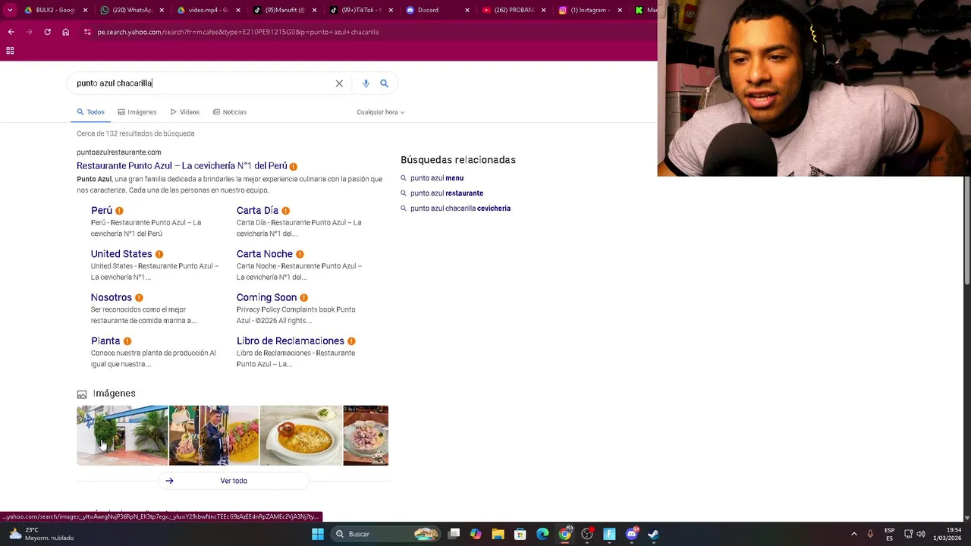Viewport: 971px width, 546px height.
Task: Open Steam from the taskbar
Action: point(654,534)
